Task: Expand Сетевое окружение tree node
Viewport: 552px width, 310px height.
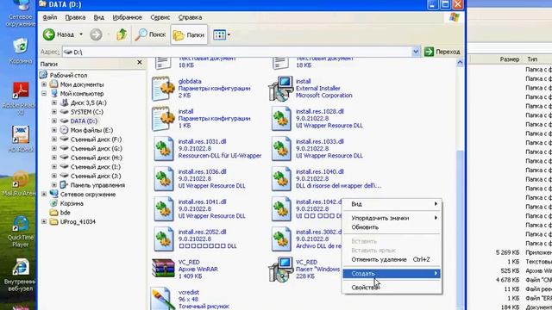Action: [44, 194]
